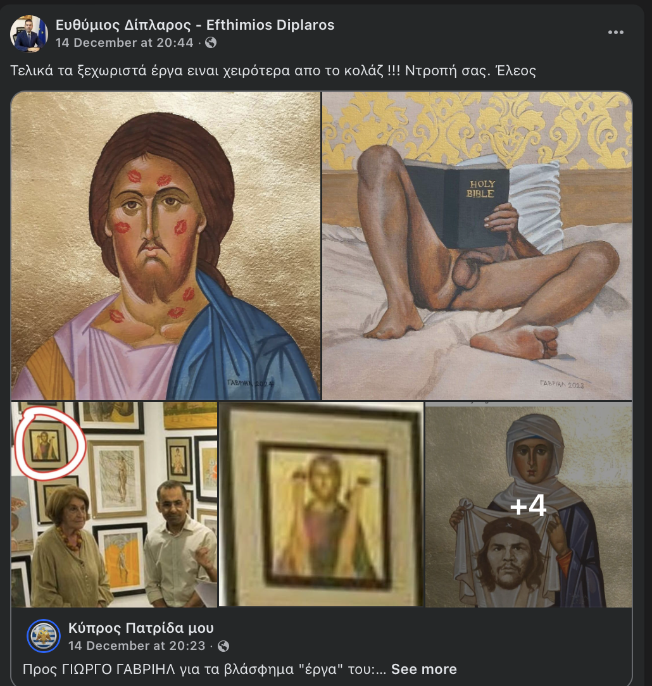Image resolution: width=652 pixels, height=686 pixels.
Task: Click Efthimios Diplaros profile picture
Action: tap(29, 34)
